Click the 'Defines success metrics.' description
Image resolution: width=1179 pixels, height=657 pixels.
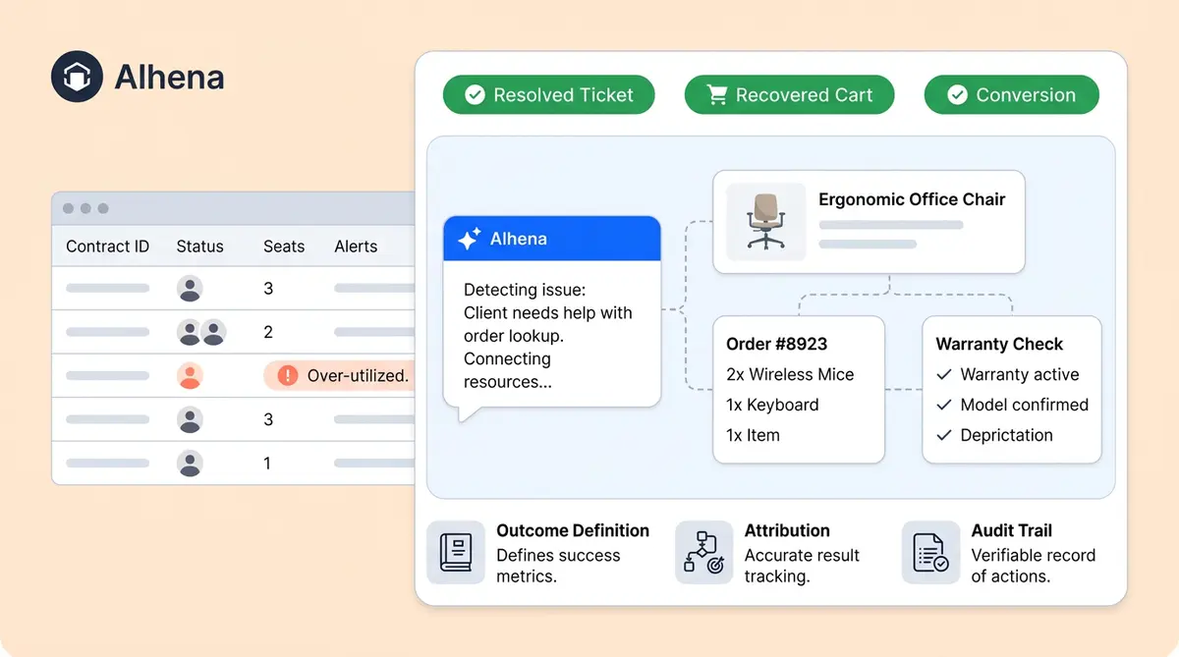click(x=558, y=566)
